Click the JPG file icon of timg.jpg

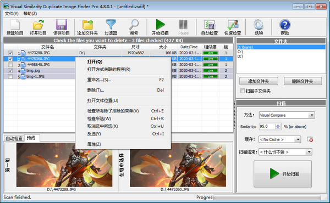point(23,71)
